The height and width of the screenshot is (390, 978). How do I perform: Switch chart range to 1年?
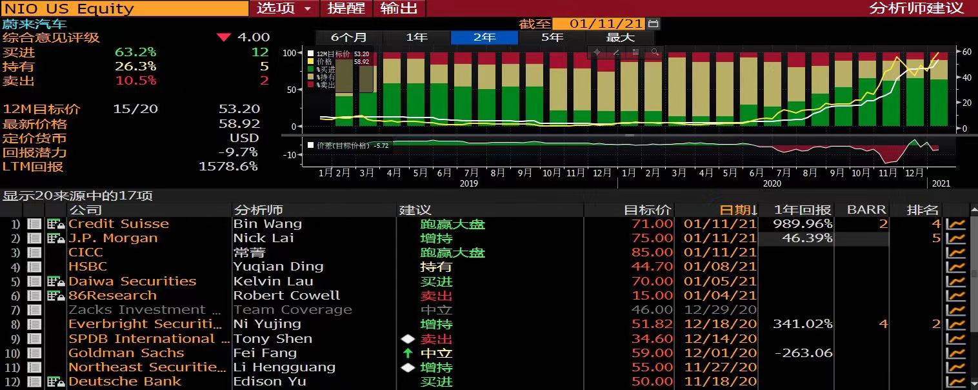coord(417,37)
